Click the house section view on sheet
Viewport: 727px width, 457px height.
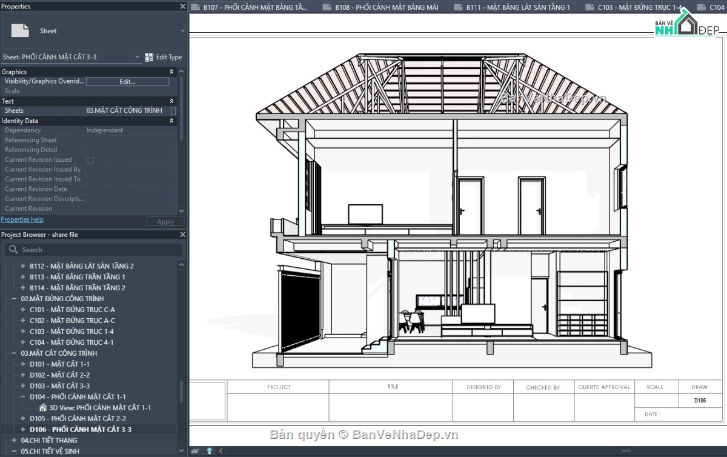[x=453, y=210]
